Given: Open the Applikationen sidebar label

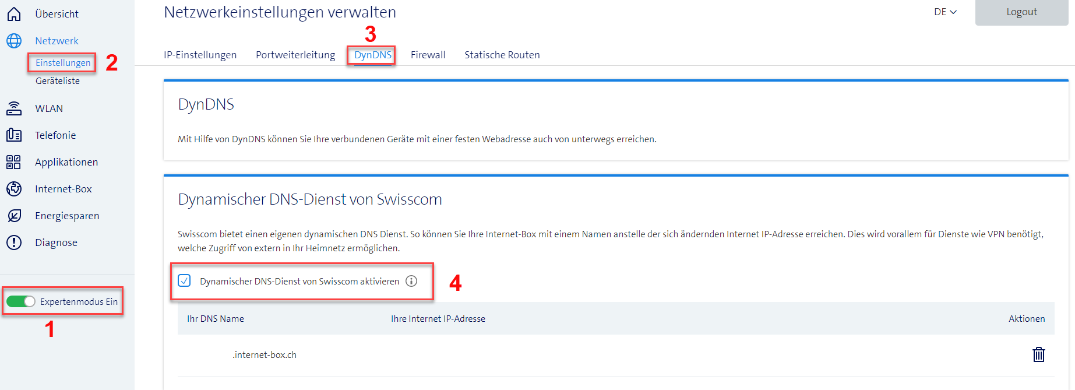Looking at the screenshot, I should pyautogui.click(x=66, y=162).
